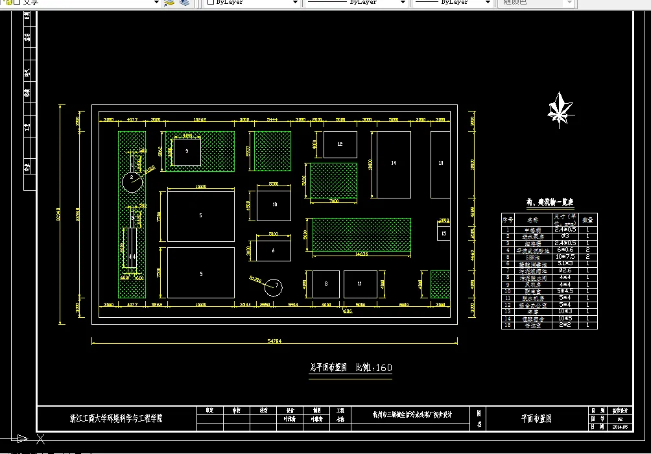Click the Make Object's Layer Current icon
Image resolution: width=651 pixels, height=454 pixels.
(x=169, y=3)
